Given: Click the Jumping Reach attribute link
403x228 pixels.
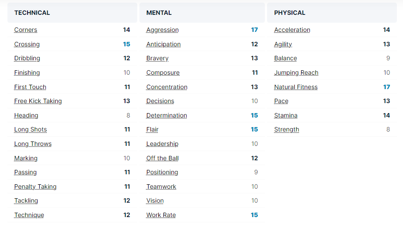Looking at the screenshot, I should 296,73.
